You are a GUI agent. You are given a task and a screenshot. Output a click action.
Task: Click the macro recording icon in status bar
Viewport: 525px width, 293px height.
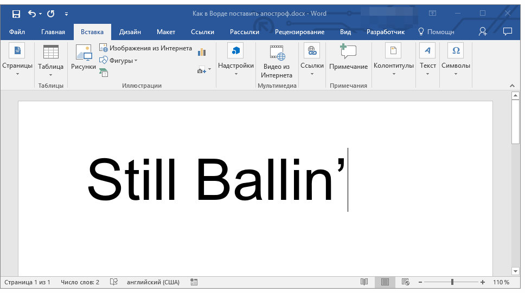click(x=194, y=282)
